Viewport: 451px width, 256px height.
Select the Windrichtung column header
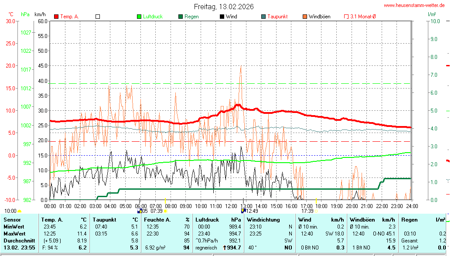click(x=263, y=220)
